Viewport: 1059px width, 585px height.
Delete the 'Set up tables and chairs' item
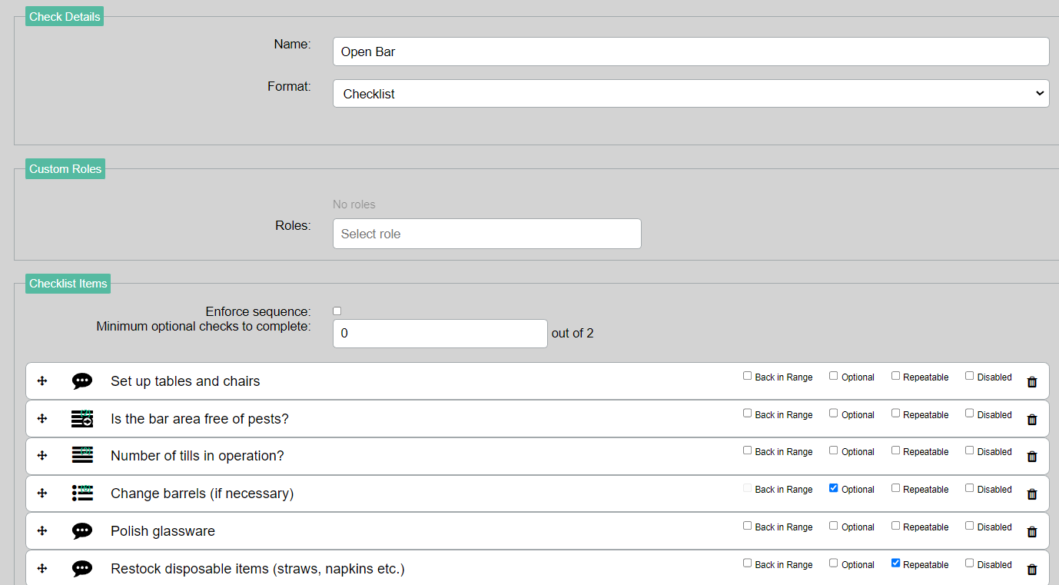(x=1032, y=382)
